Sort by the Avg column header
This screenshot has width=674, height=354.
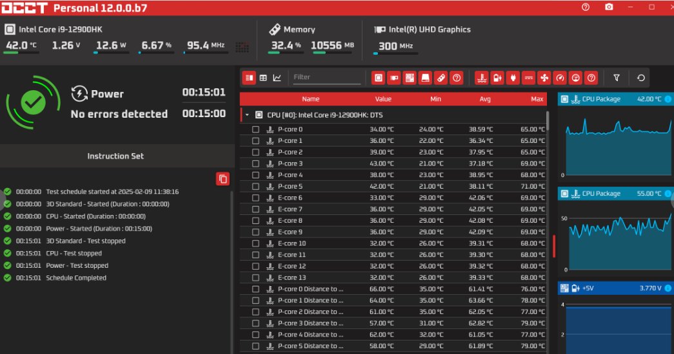click(485, 98)
